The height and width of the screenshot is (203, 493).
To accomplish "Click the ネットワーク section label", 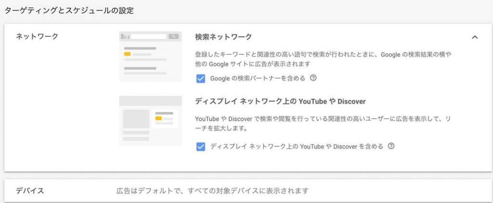I will pyautogui.click(x=37, y=37).
